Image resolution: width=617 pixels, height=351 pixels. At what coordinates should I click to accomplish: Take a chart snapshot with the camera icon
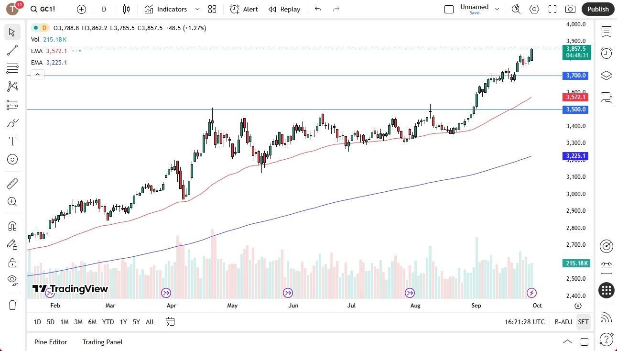(571, 9)
